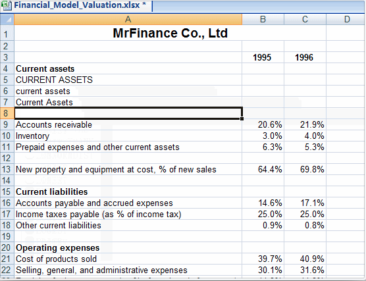
Task: Click the 1996 year heading cell
Action: [305, 57]
